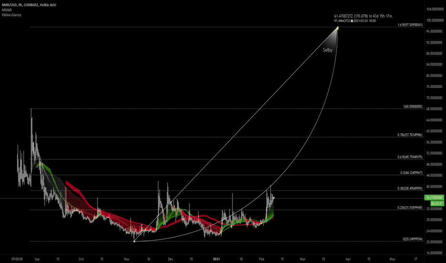Click the 18 date label after 2021

(x=241, y=259)
